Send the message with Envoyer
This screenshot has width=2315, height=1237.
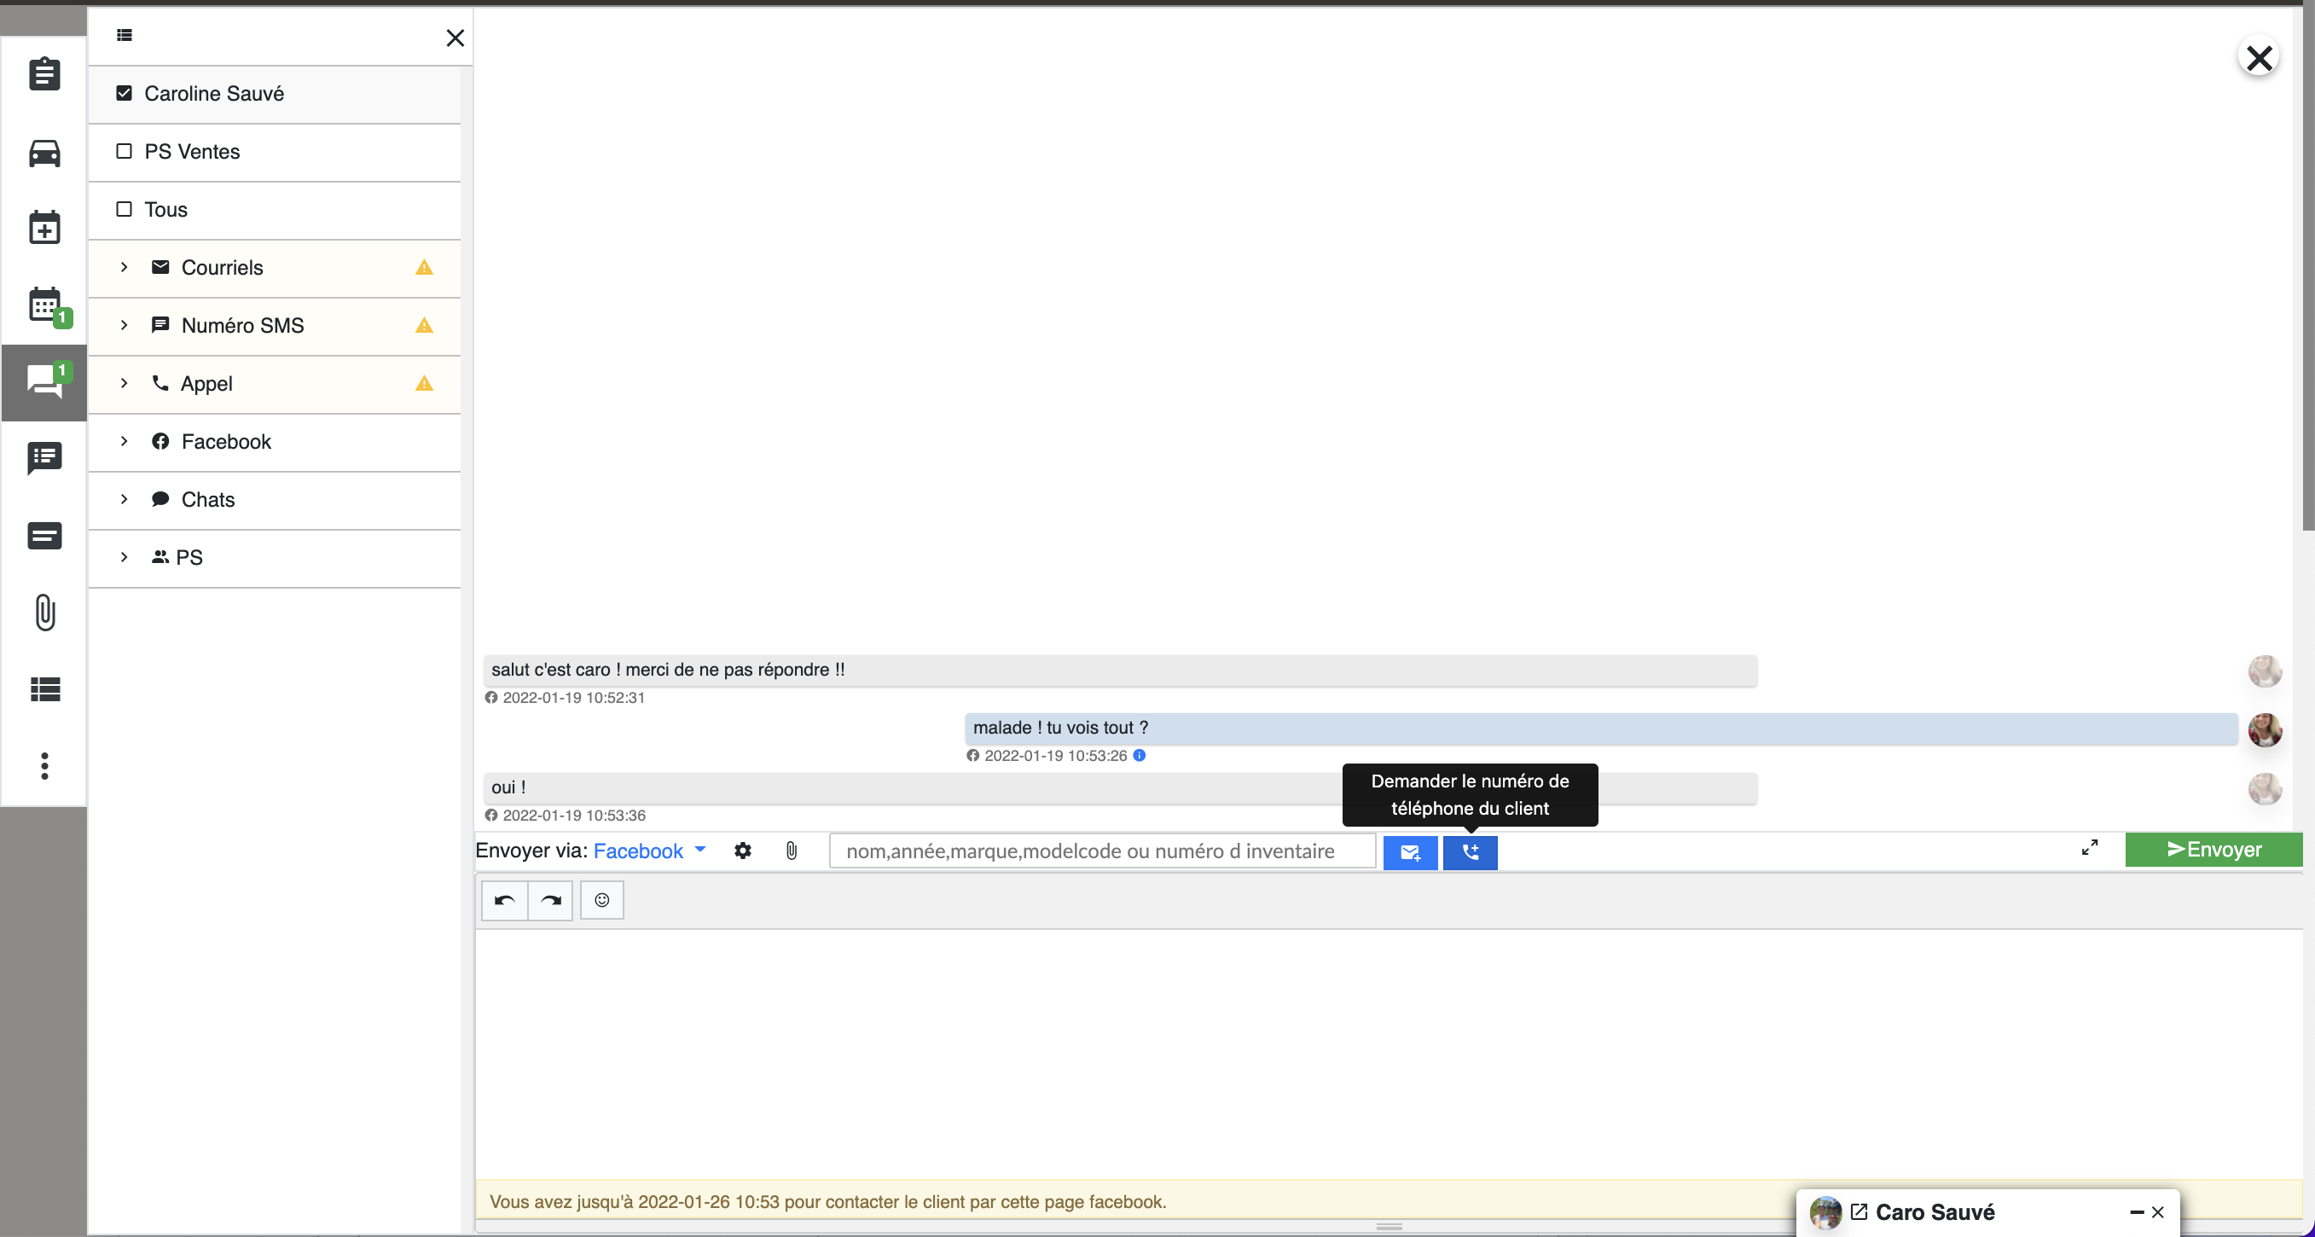pos(2213,850)
